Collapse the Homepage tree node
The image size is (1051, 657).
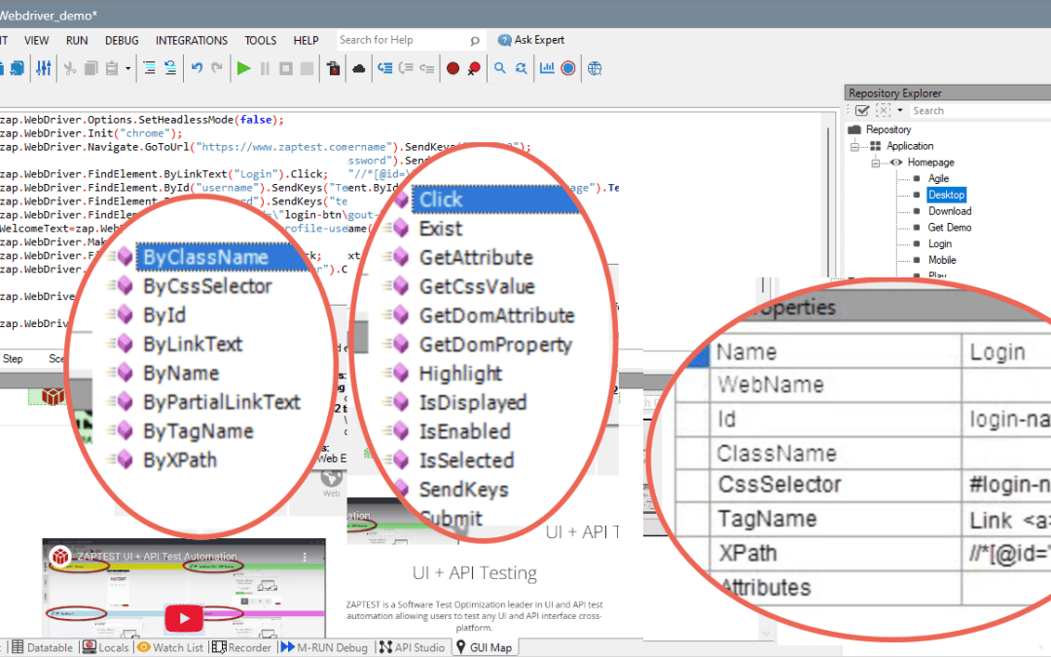click(876, 163)
